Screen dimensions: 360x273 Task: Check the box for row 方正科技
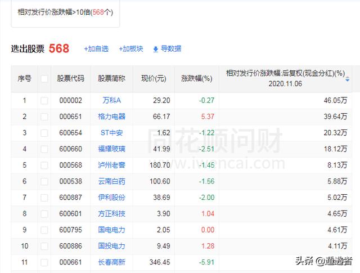[x=44, y=214]
